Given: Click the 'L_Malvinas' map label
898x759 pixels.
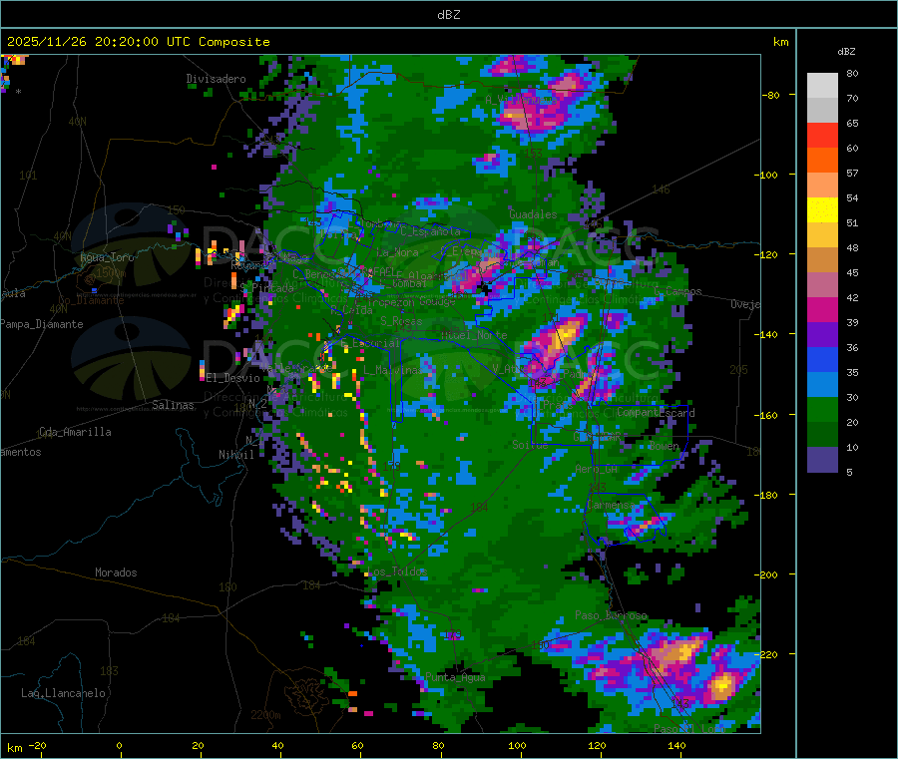Looking at the screenshot, I should [392, 370].
